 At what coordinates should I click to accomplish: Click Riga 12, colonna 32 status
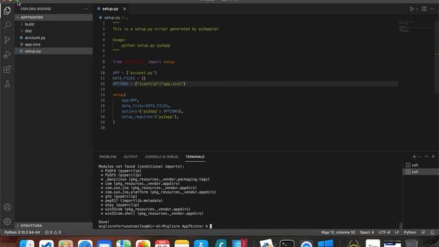(338, 233)
